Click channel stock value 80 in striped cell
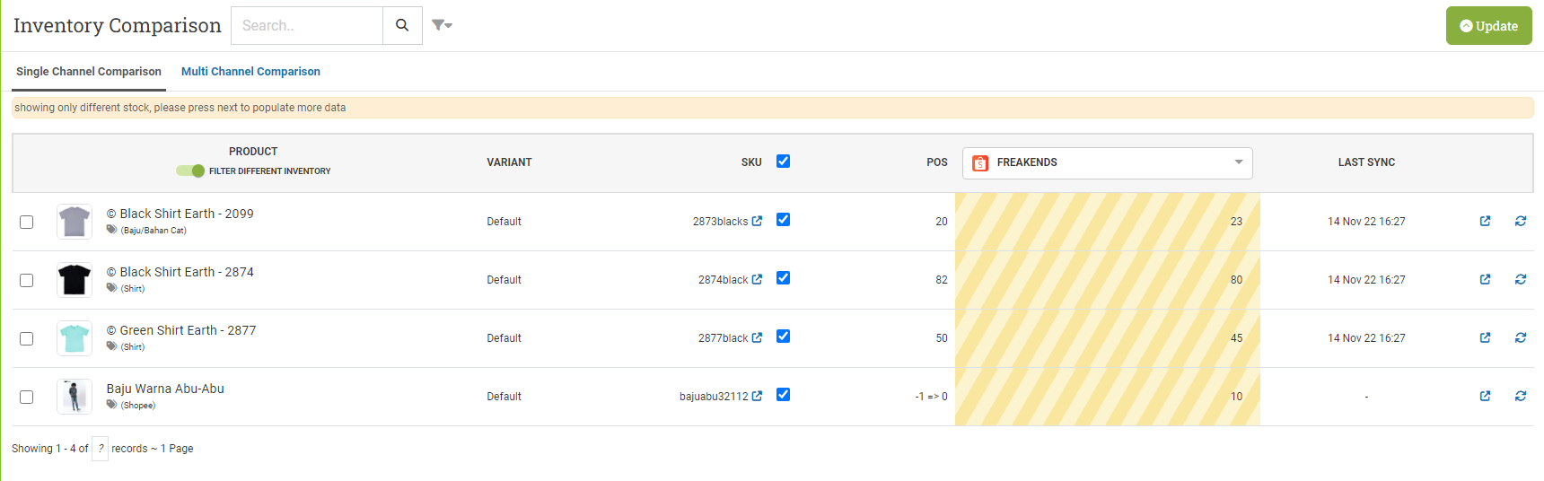Viewport: 1544px width, 481px height. [1236, 280]
